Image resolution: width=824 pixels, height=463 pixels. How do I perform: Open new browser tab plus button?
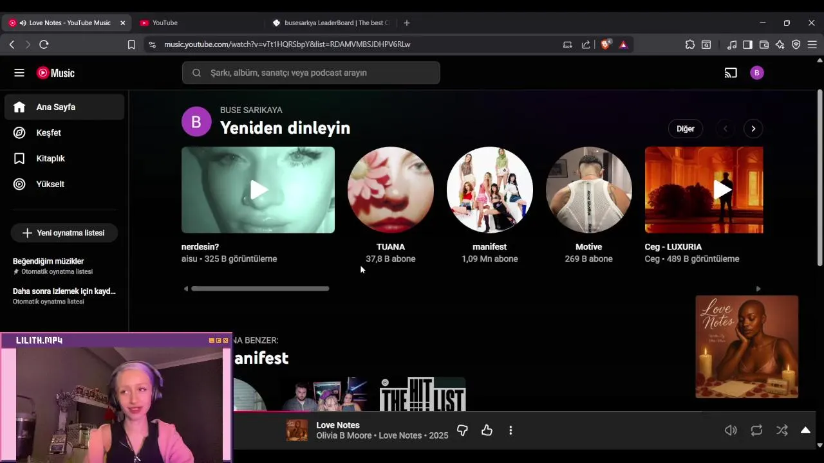tap(406, 23)
